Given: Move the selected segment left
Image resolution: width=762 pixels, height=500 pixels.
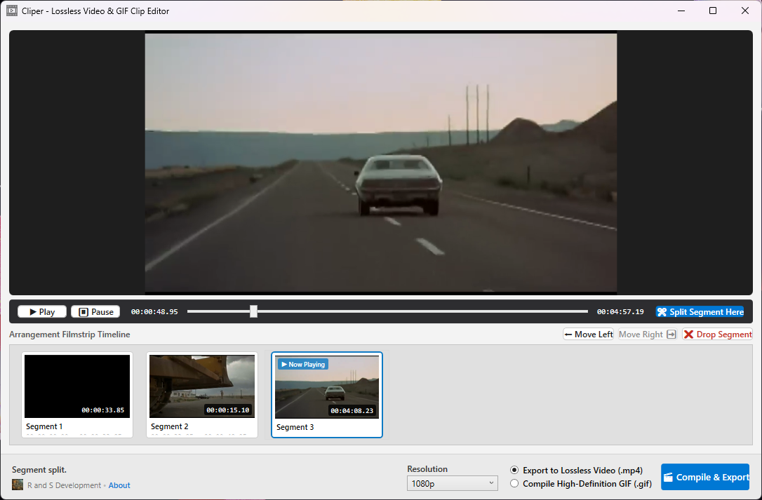Looking at the screenshot, I should 589,335.
